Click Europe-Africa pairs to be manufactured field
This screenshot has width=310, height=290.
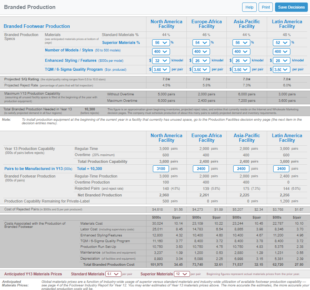click(201, 169)
